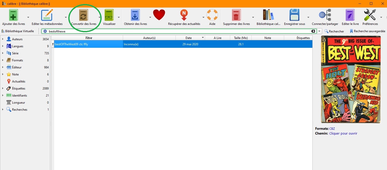This screenshot has height=170, width=387.
Task: Expand the Formats tree node
Action: (x=3, y=60)
